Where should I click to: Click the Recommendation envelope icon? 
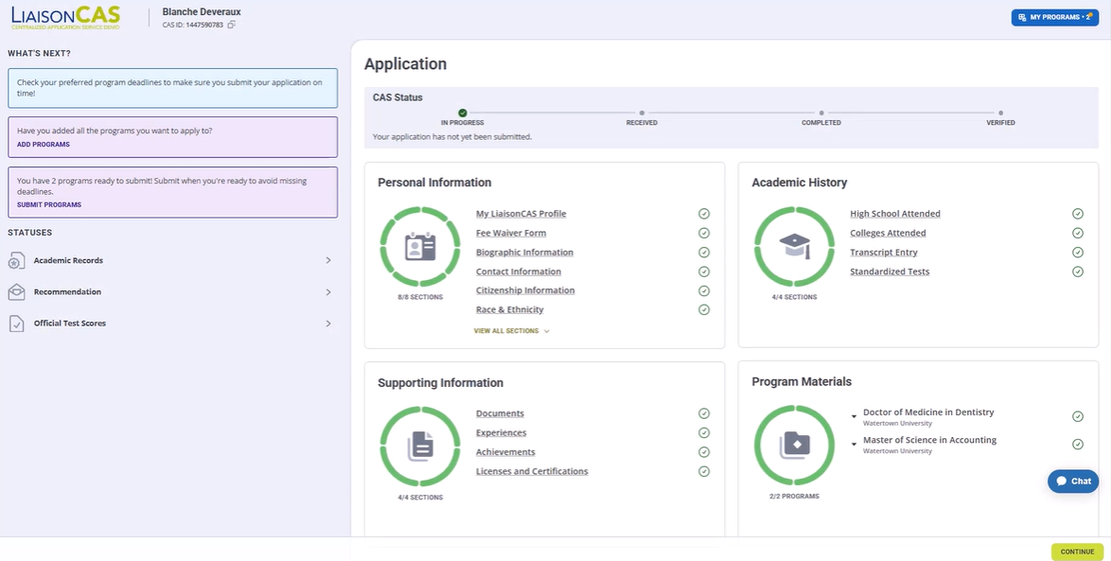[16, 291]
